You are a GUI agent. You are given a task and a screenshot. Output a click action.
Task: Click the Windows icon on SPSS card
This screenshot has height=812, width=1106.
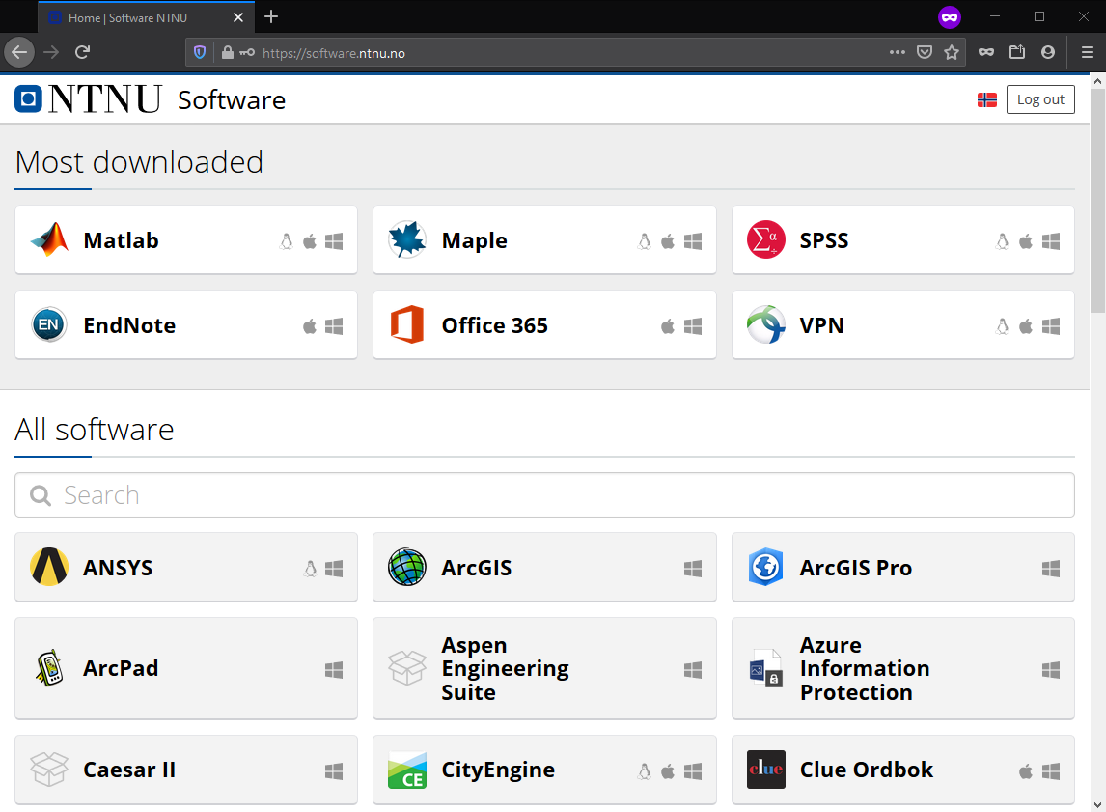point(1051,241)
